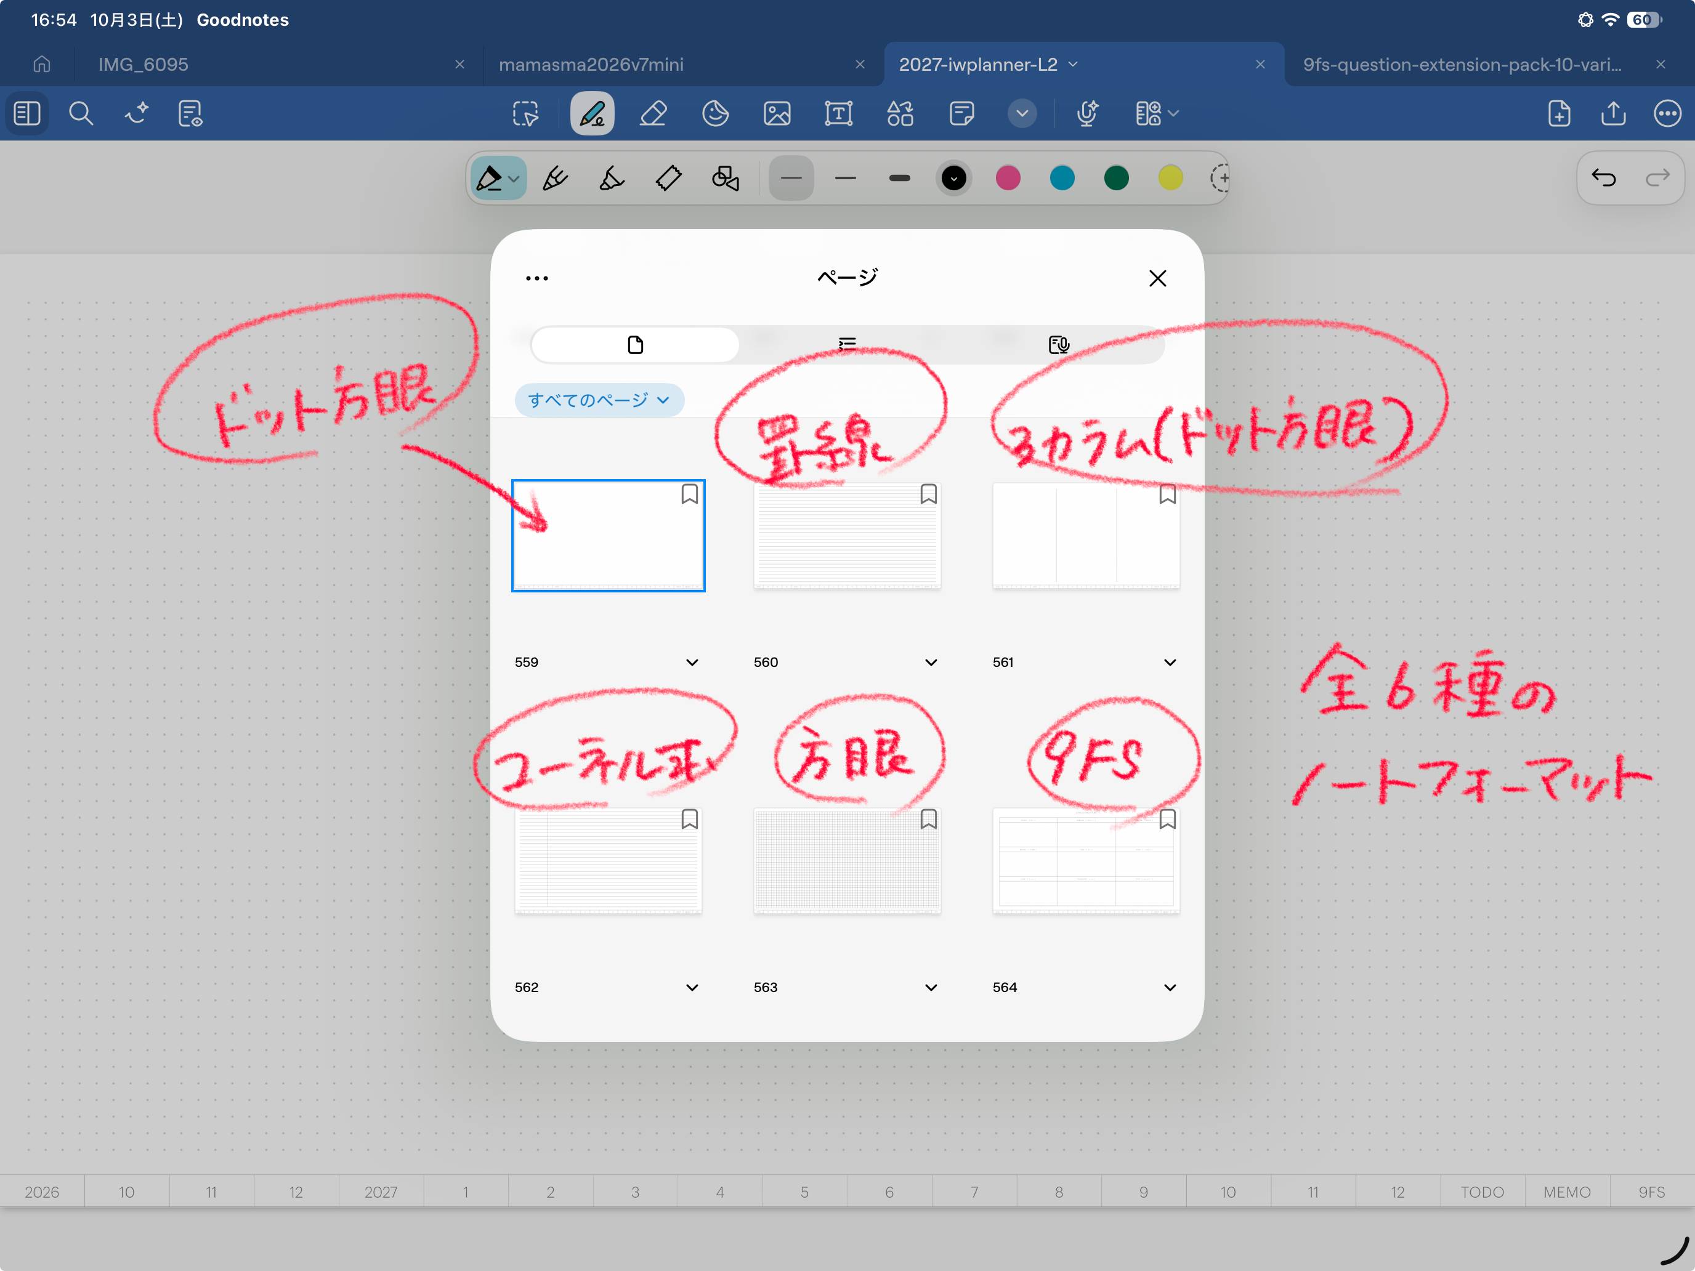Open the stickers tool

[715, 113]
